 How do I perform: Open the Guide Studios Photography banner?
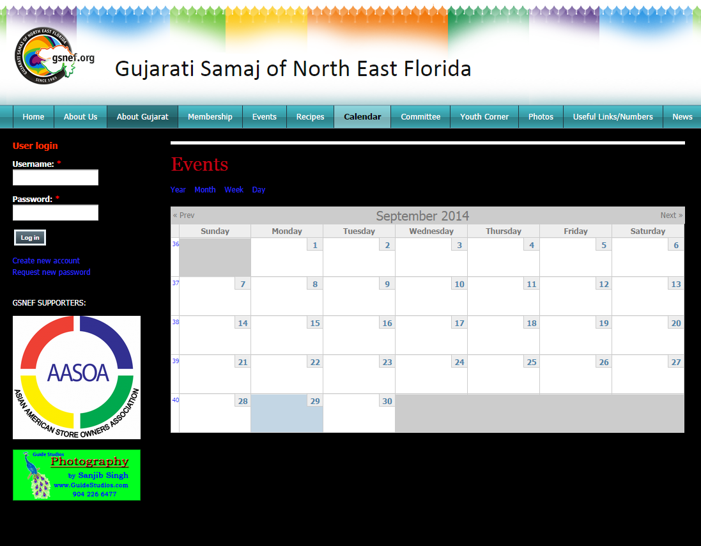click(x=77, y=475)
